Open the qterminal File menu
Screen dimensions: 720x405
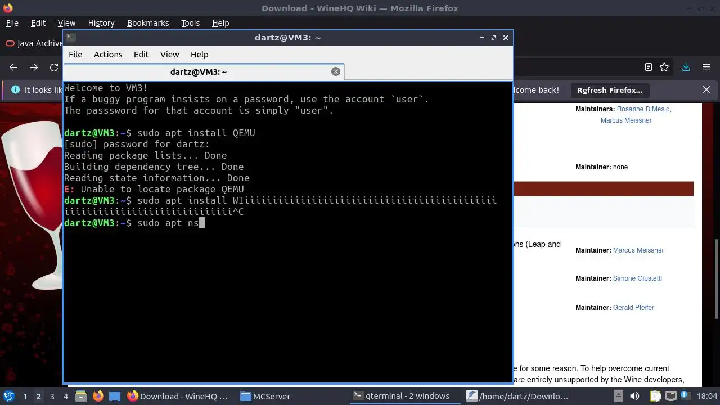75,55
